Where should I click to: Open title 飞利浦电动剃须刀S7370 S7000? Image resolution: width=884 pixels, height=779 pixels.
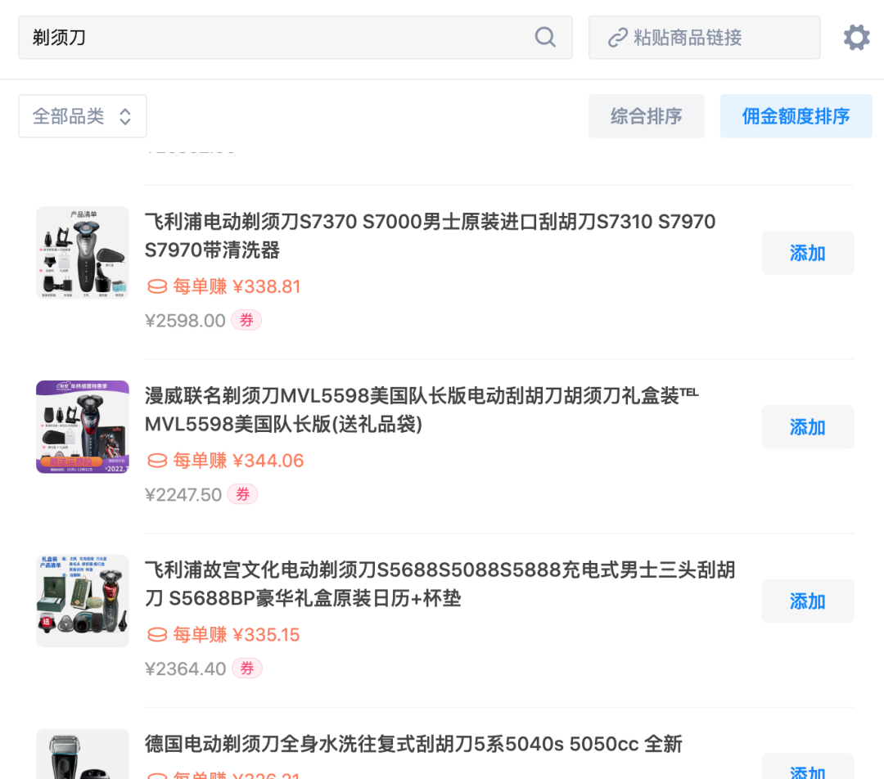(x=431, y=236)
